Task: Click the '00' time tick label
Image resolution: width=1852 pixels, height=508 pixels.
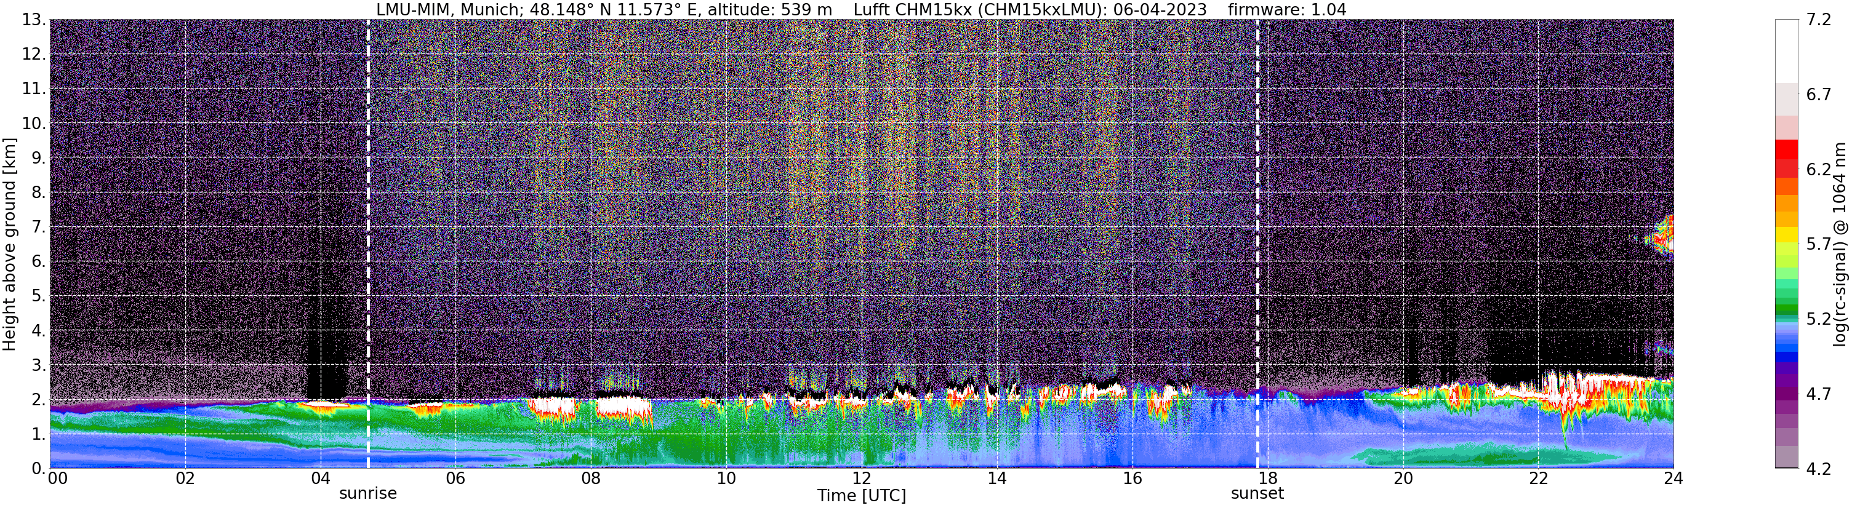Action: [x=57, y=478]
